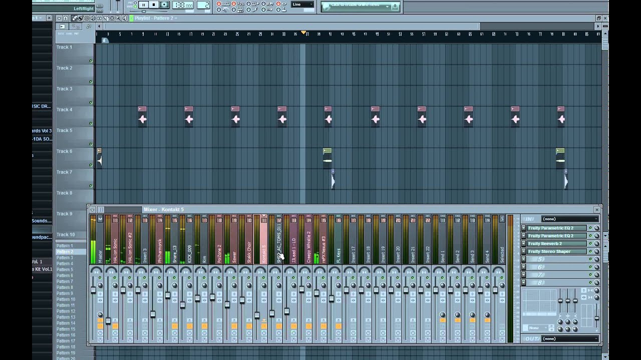Mute Track 1 via its green dot

coord(91,61)
